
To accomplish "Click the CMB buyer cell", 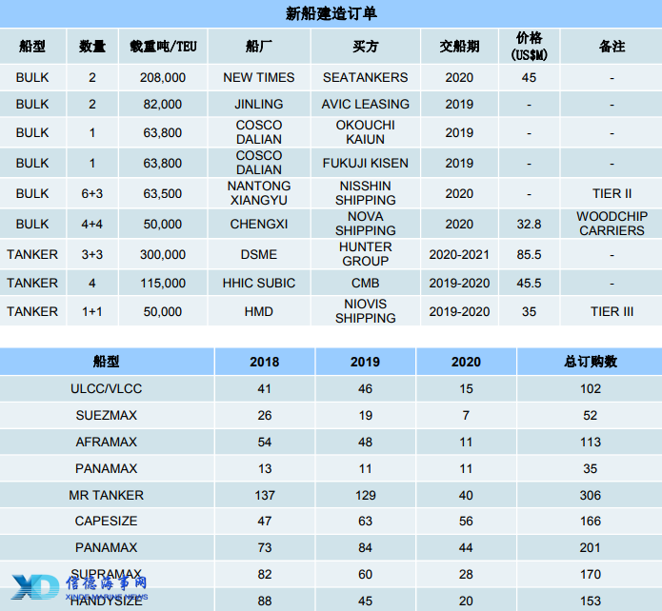I will [x=365, y=284].
